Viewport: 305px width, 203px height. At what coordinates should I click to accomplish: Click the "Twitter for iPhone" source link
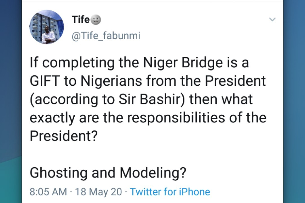pyautogui.click(x=170, y=192)
